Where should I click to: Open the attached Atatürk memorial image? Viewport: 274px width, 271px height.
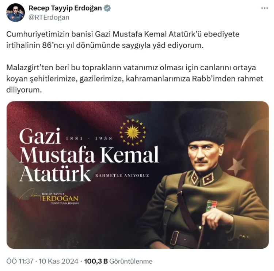[x=137, y=175]
